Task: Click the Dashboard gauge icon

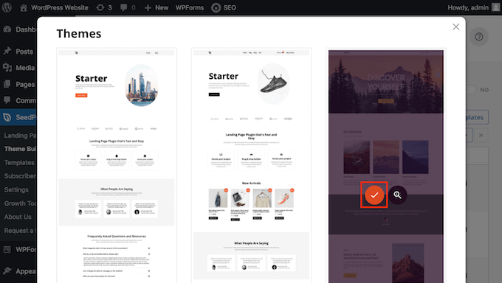Action: tap(7, 29)
